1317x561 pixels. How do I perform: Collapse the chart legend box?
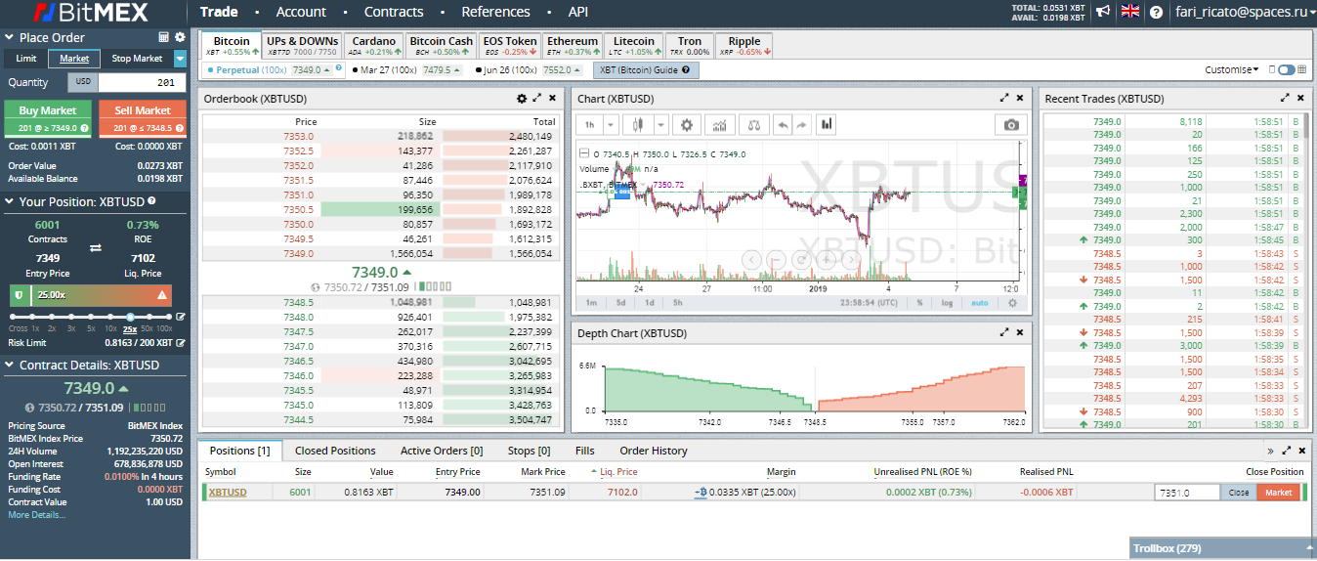click(583, 153)
